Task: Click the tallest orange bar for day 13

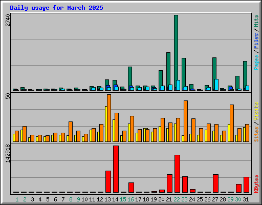Action: point(109,118)
